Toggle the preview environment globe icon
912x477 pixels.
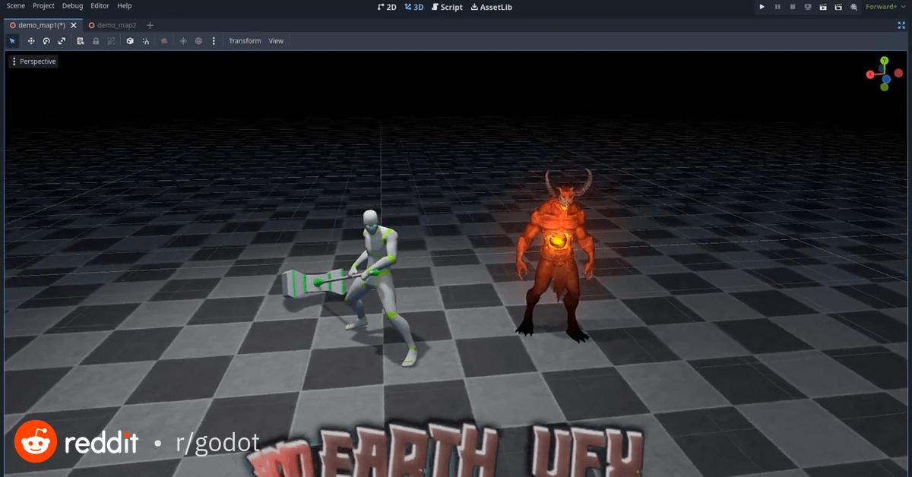point(198,41)
